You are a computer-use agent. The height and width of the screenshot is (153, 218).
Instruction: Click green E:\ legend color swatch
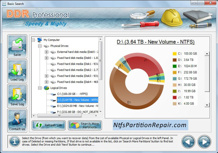[x=174, y=66]
